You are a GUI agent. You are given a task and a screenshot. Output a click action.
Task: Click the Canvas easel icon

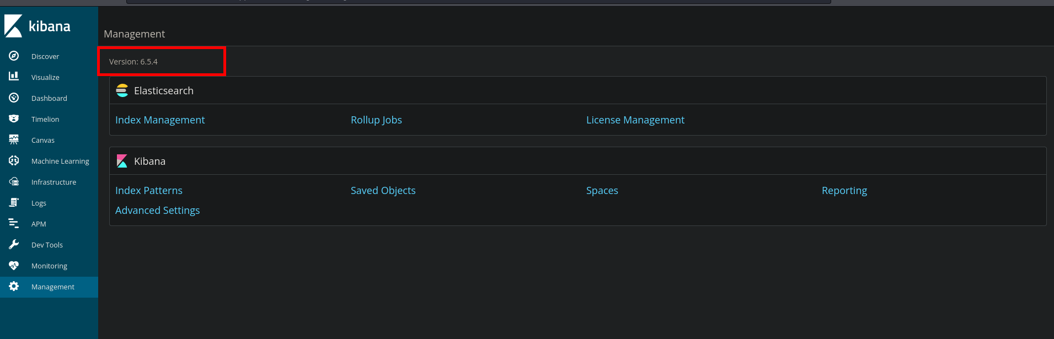(14, 140)
